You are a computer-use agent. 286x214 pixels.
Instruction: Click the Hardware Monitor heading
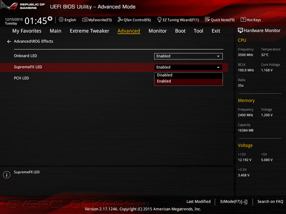point(262,31)
